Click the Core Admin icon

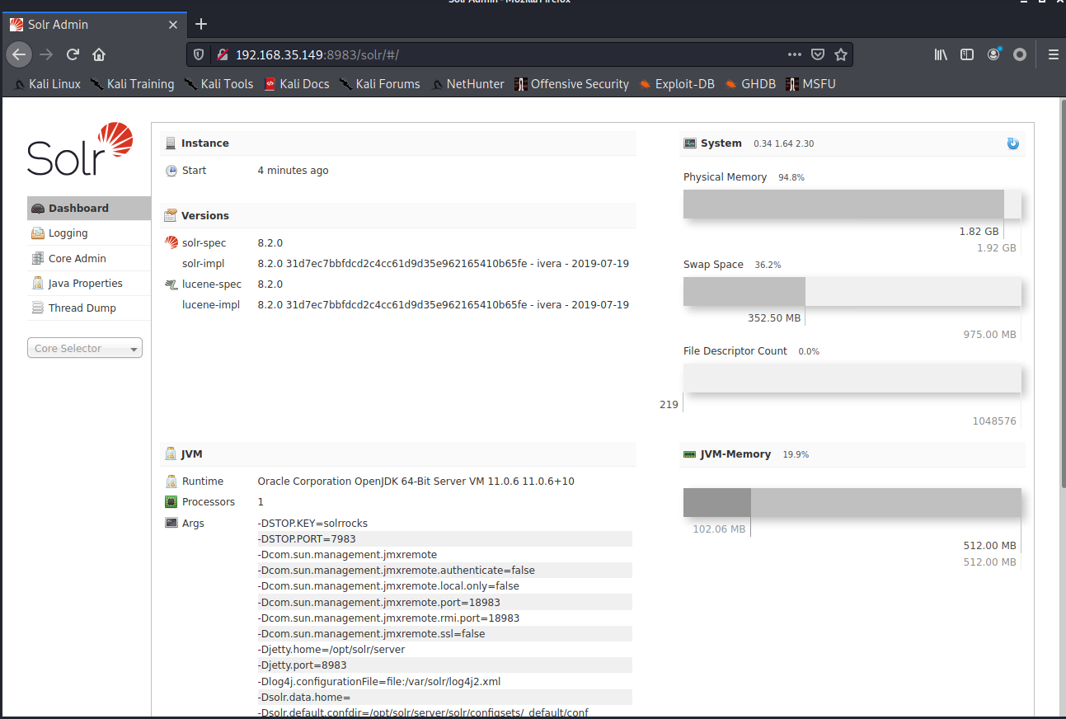[x=38, y=258]
